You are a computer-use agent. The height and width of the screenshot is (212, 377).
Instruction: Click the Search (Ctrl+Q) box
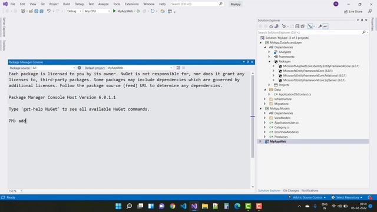(196, 4)
